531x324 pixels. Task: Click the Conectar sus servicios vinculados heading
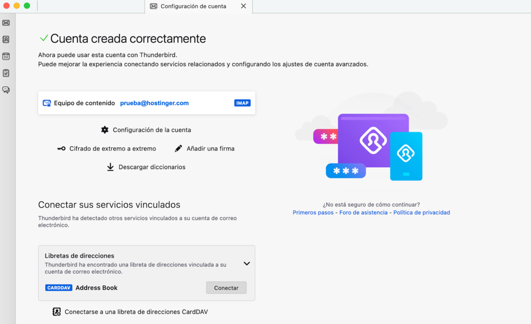coord(109,205)
